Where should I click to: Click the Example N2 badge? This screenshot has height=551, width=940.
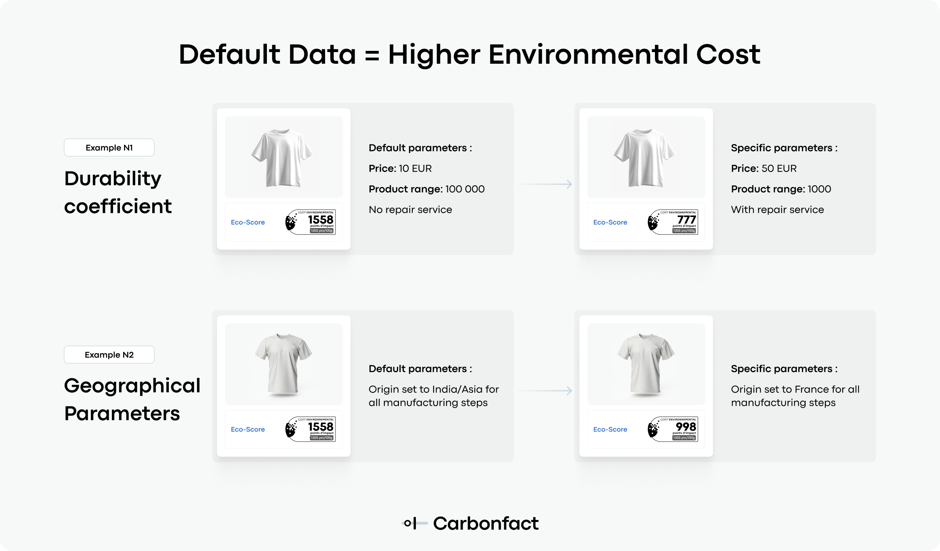pos(109,355)
